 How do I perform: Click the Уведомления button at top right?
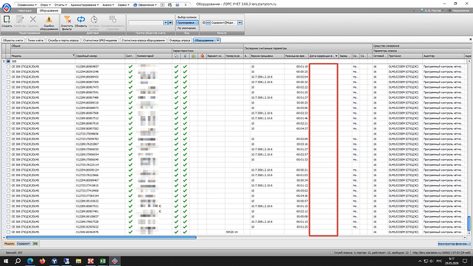pos(459,10)
